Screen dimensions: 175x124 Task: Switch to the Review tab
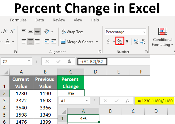pos(59,20)
